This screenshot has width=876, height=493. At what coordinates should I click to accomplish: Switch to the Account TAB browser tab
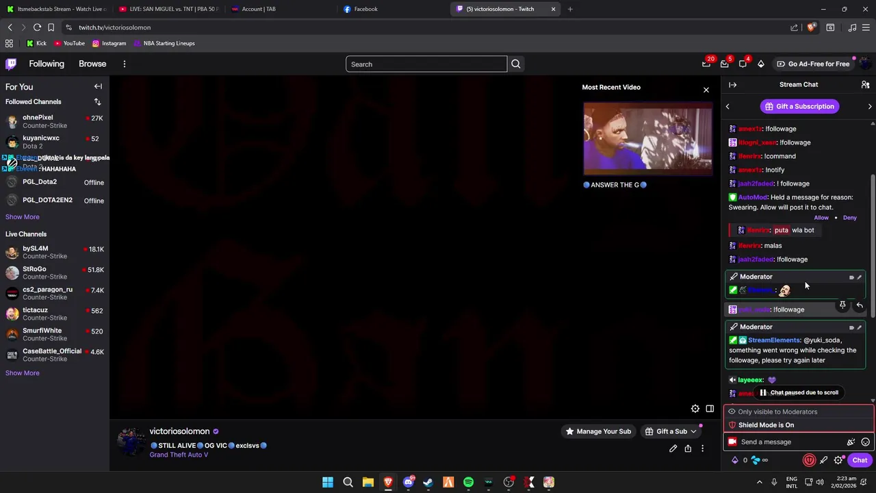click(281, 9)
